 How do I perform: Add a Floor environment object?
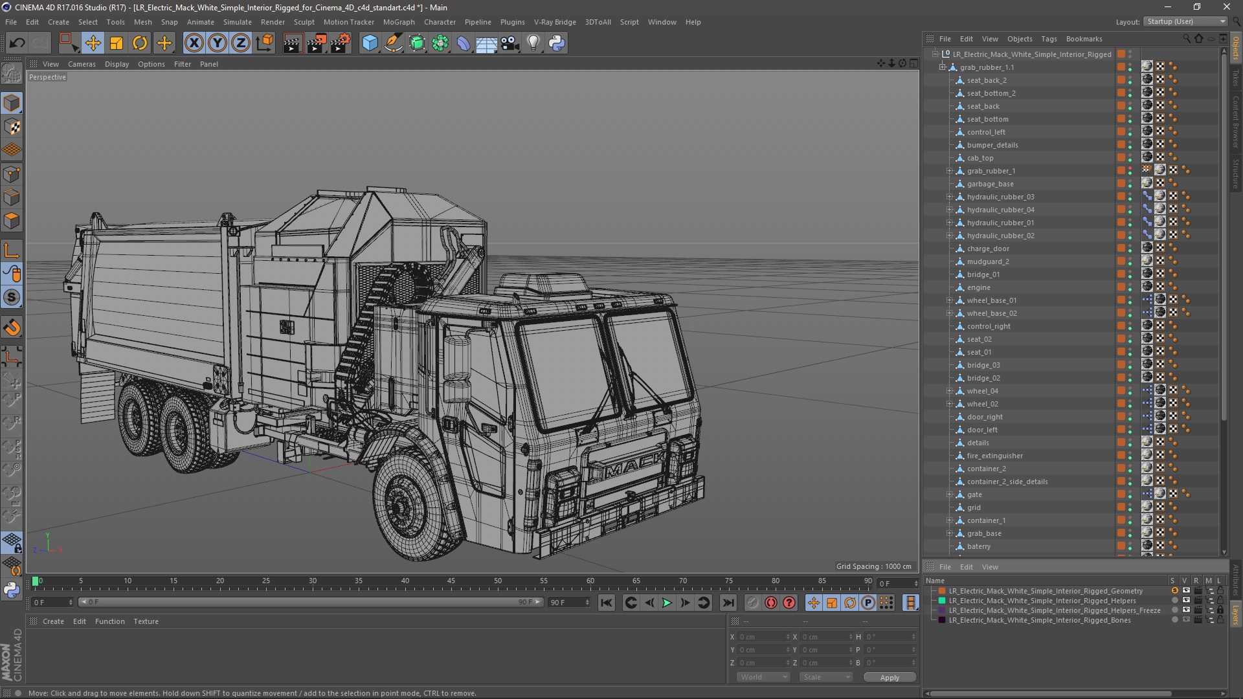(486, 43)
